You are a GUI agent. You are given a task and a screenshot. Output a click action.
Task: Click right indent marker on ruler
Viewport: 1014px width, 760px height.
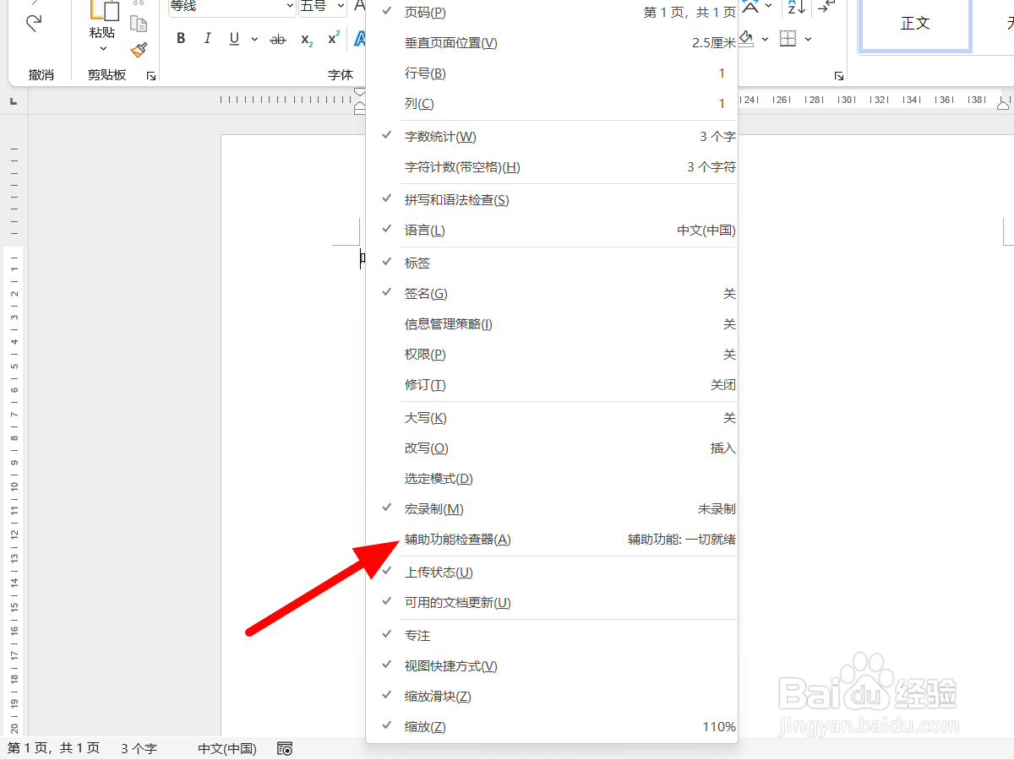pyautogui.click(x=1003, y=106)
